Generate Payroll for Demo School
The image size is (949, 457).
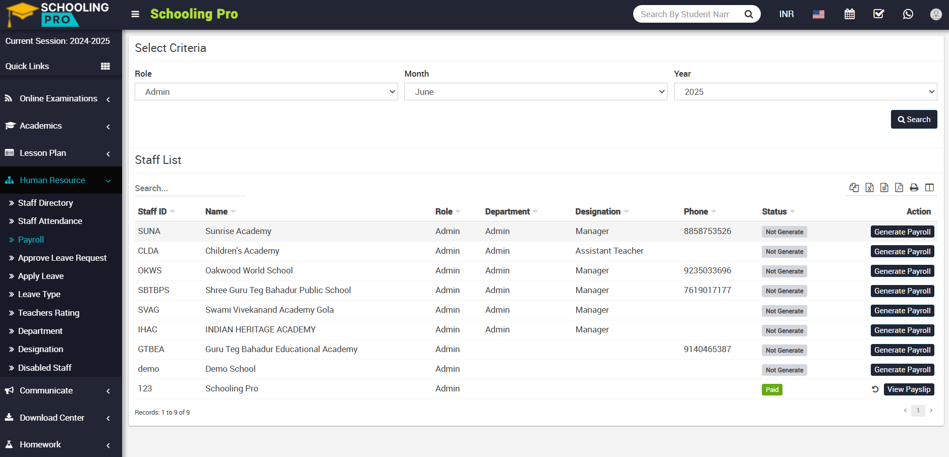tap(902, 370)
